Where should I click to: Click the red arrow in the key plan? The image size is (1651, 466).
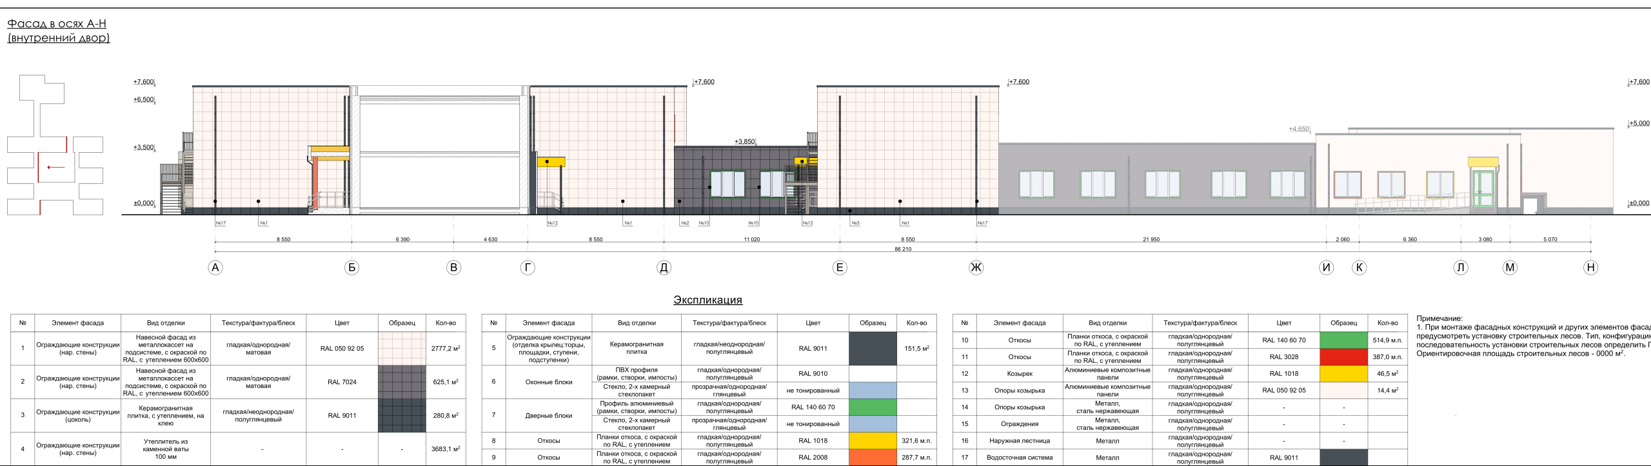coord(55,168)
